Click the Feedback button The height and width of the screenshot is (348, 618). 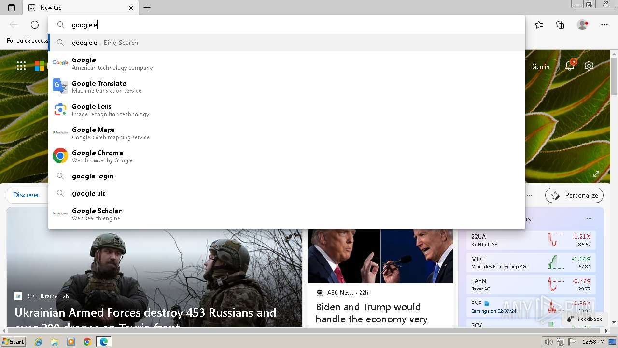(584, 319)
